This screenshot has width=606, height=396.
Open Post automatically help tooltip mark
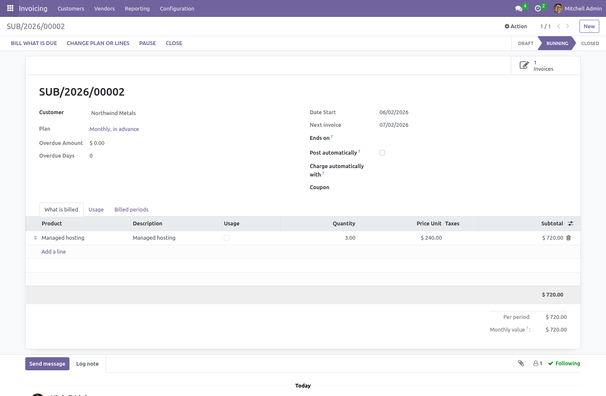pyautogui.click(x=359, y=151)
